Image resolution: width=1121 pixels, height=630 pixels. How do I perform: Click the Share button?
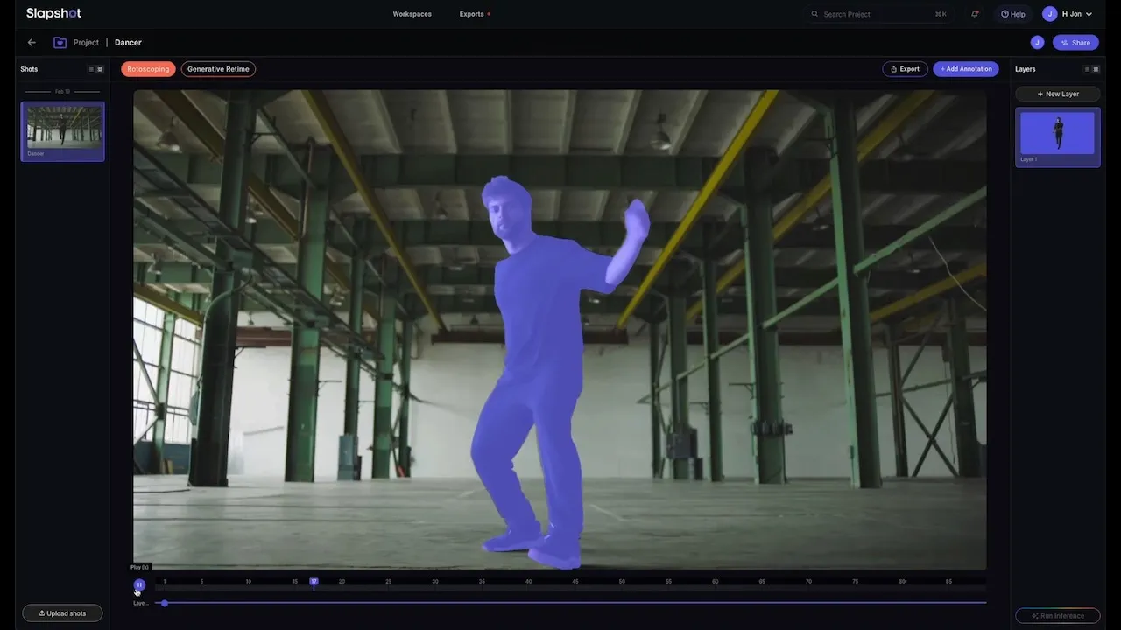(1075, 42)
